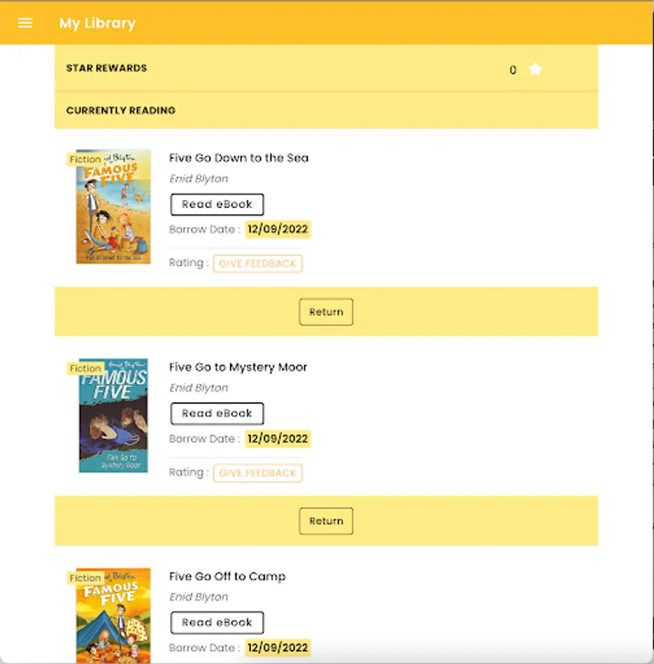The image size is (654, 664).
Task: Click the Five Go Down to the Sea title
Action: [x=238, y=158]
